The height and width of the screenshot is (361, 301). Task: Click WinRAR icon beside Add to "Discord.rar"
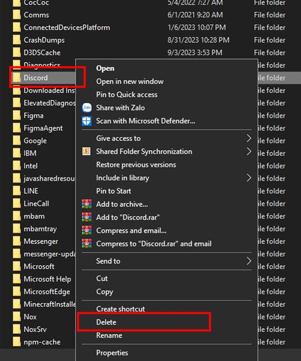coord(87,217)
